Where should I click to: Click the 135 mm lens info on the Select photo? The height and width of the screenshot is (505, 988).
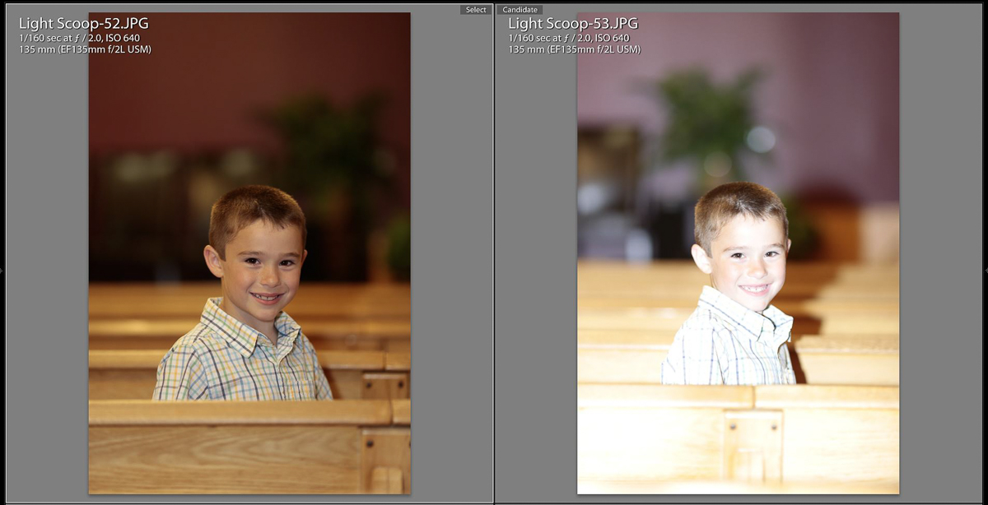85,49
